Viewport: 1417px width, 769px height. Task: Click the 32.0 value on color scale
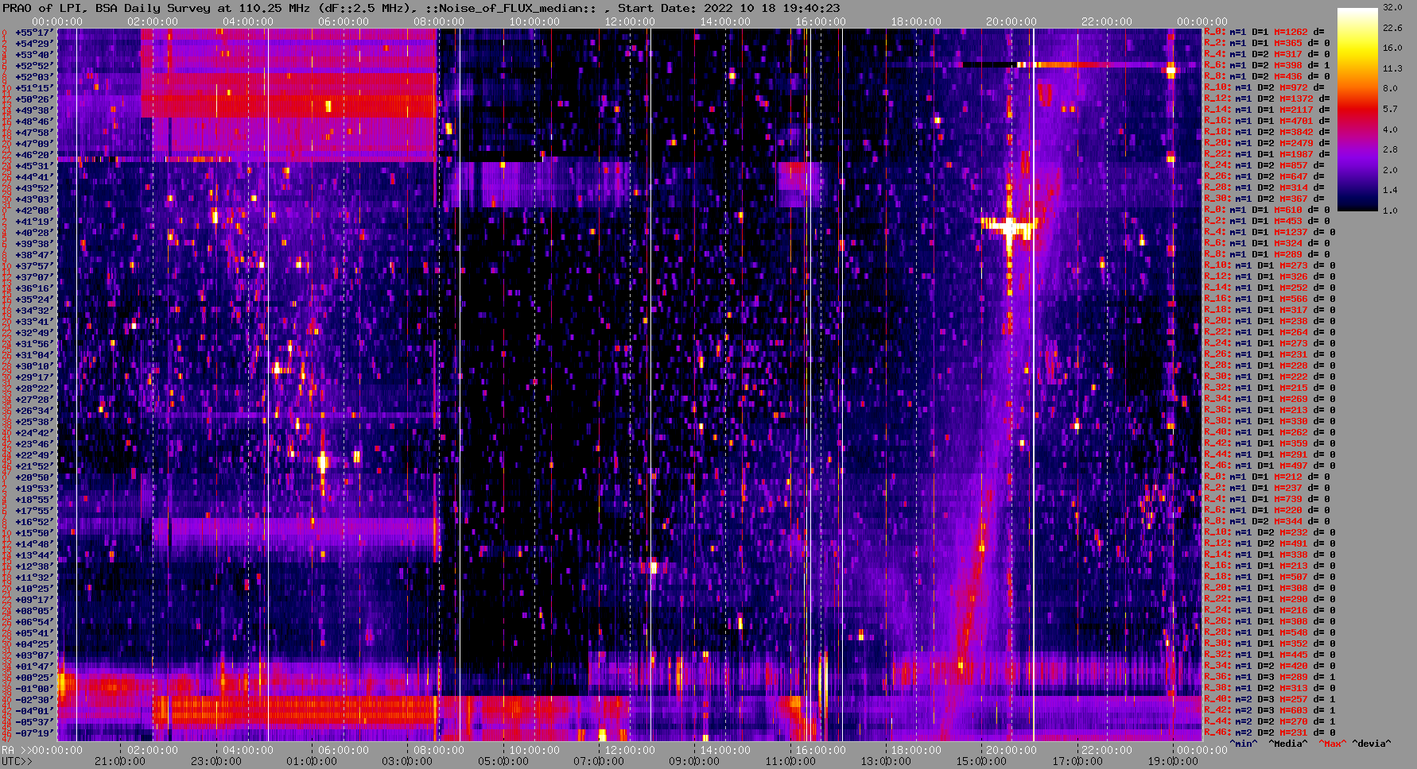tap(1392, 7)
